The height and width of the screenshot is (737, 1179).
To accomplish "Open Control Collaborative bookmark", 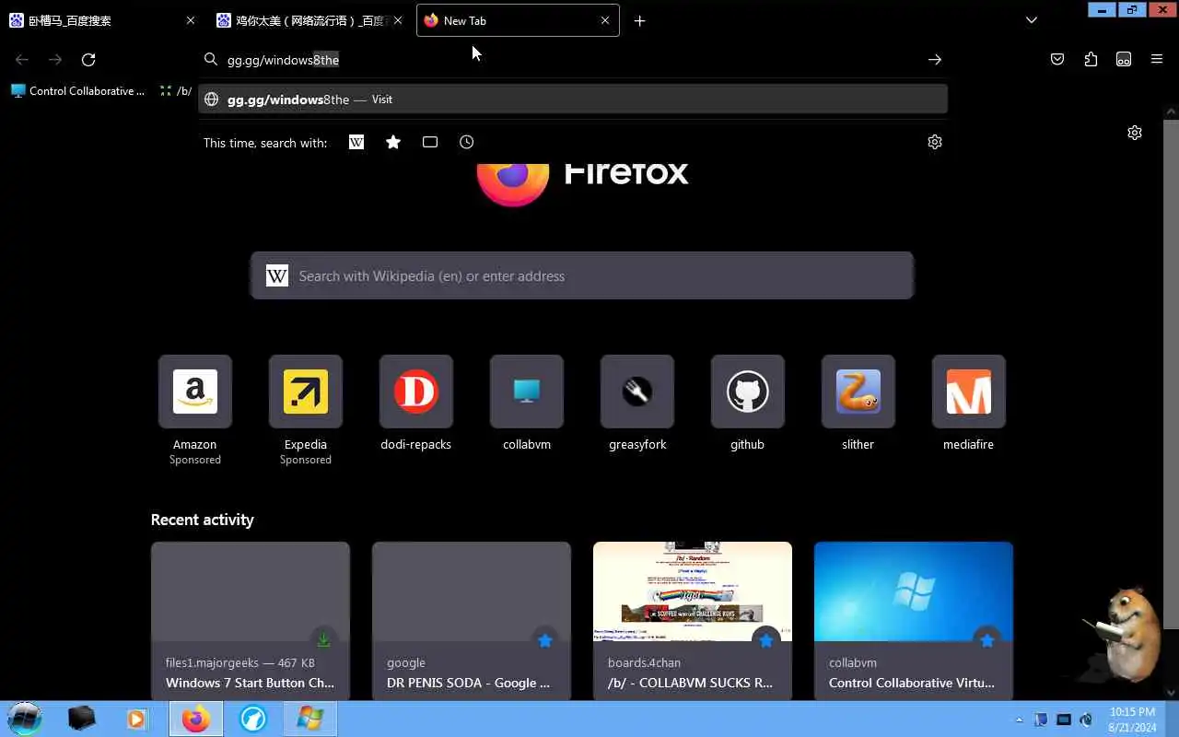I will [x=78, y=91].
